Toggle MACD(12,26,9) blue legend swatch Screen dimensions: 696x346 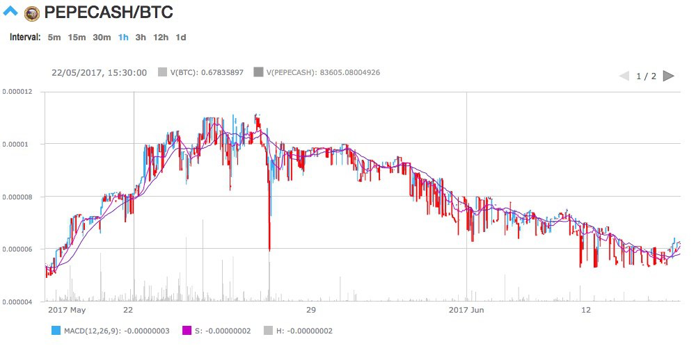pos(56,331)
